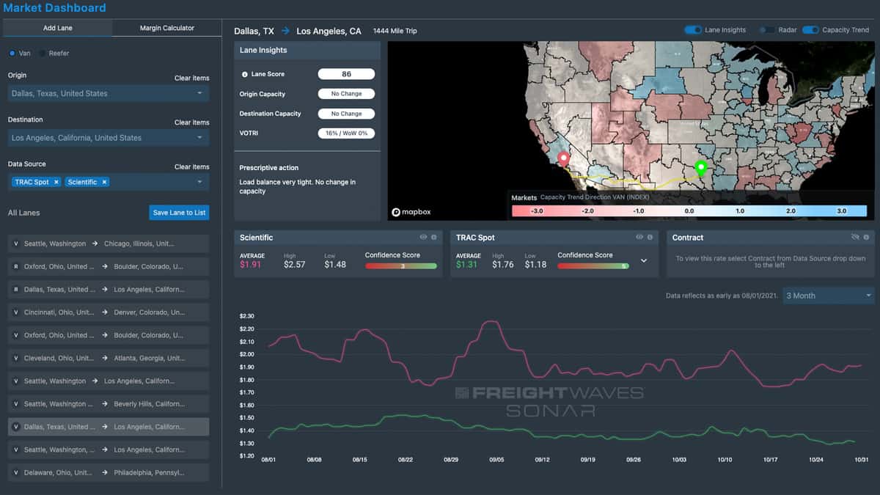Viewport: 880px width, 495px height.
Task: Click the info icon beside Lane Score
Action: (x=245, y=75)
